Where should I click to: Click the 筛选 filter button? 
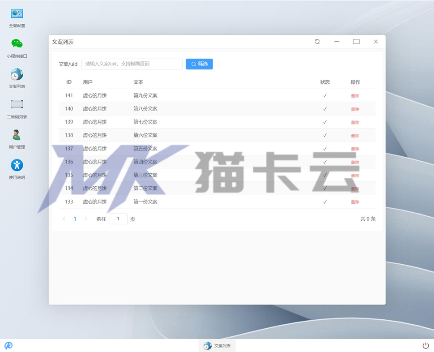point(199,64)
